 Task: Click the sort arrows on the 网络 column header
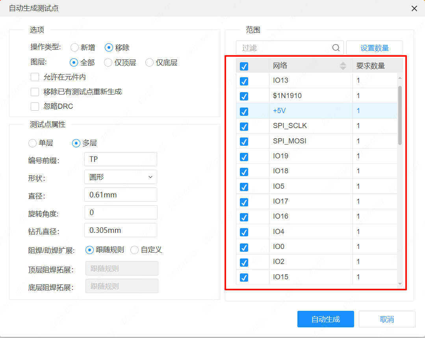(x=343, y=66)
